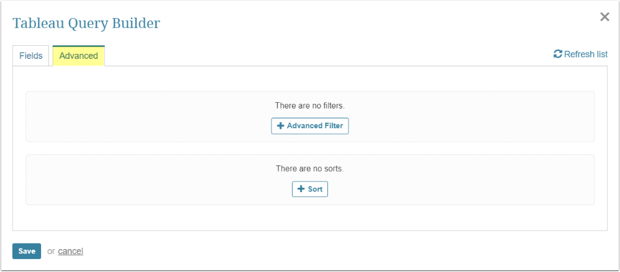The width and height of the screenshot is (620, 272).
Task: Switch to the Fields tab
Action: 31,56
